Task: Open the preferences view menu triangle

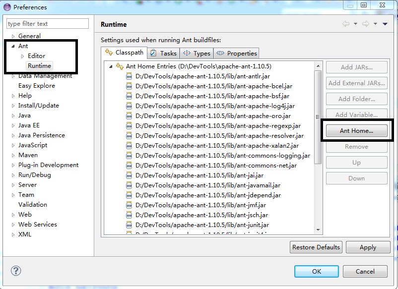Action: point(385,24)
